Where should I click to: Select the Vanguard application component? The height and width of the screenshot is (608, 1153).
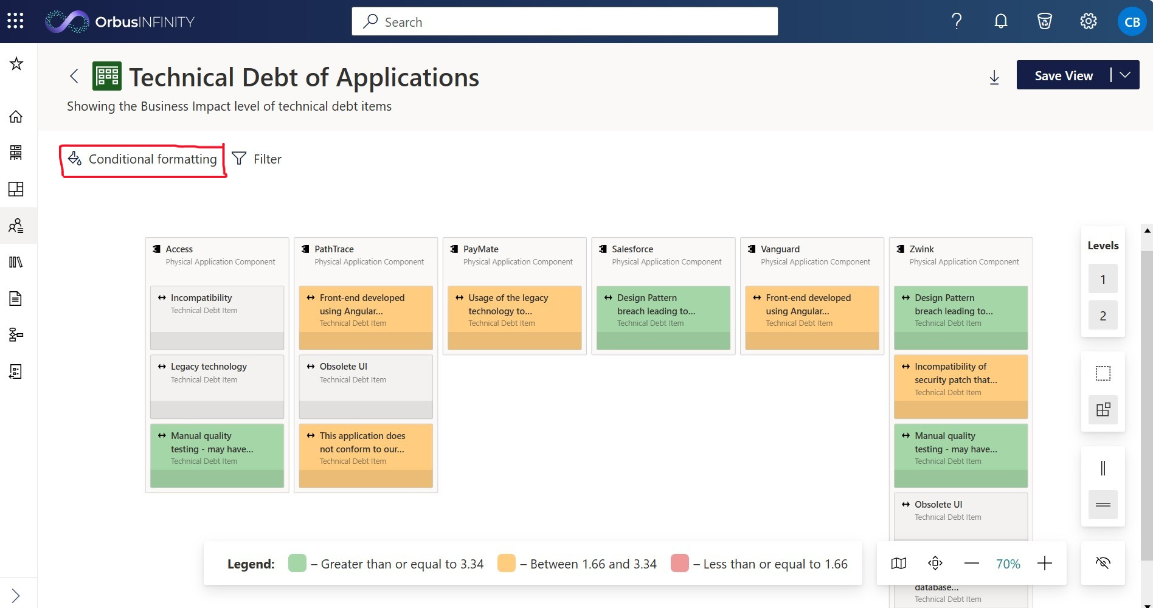pos(812,255)
